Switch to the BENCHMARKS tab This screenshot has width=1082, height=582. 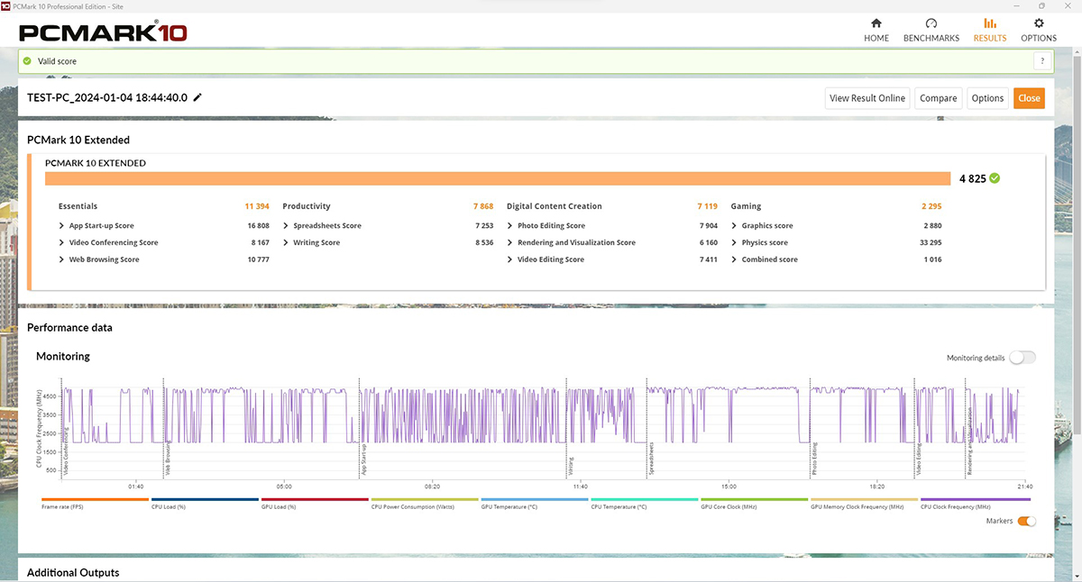pos(931,30)
